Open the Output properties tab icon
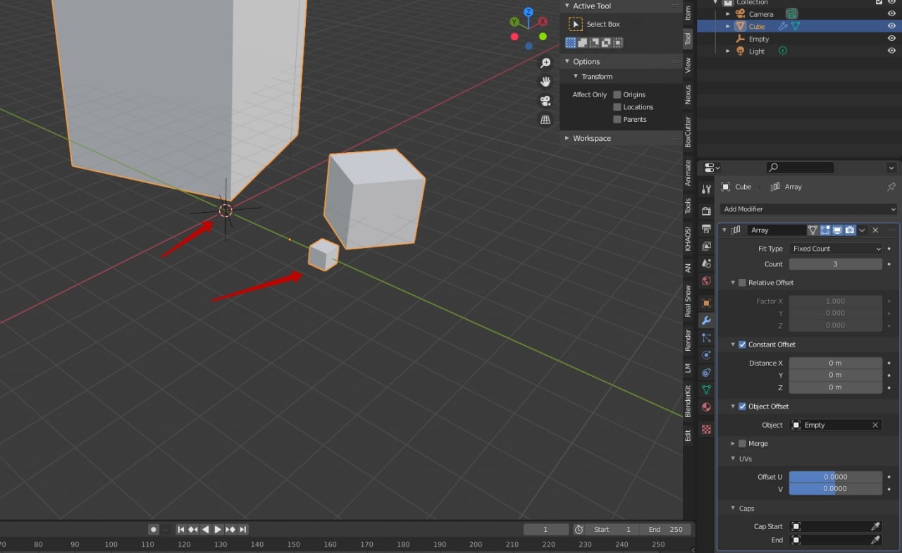The image size is (902, 553). (706, 228)
